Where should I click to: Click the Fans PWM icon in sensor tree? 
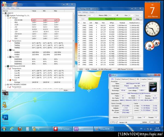tap(10, 57)
